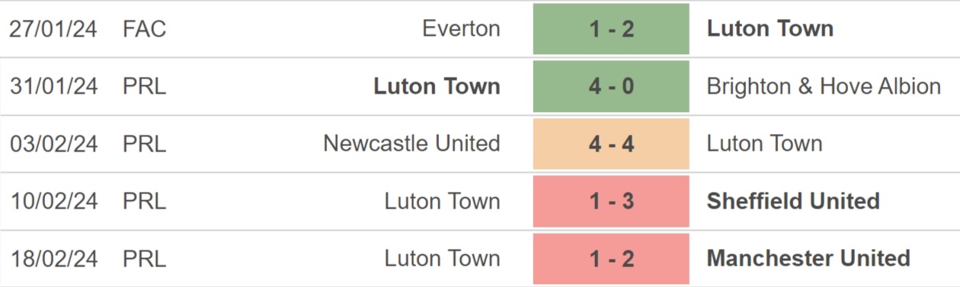Click the 27/01/24 match date

(54, 29)
